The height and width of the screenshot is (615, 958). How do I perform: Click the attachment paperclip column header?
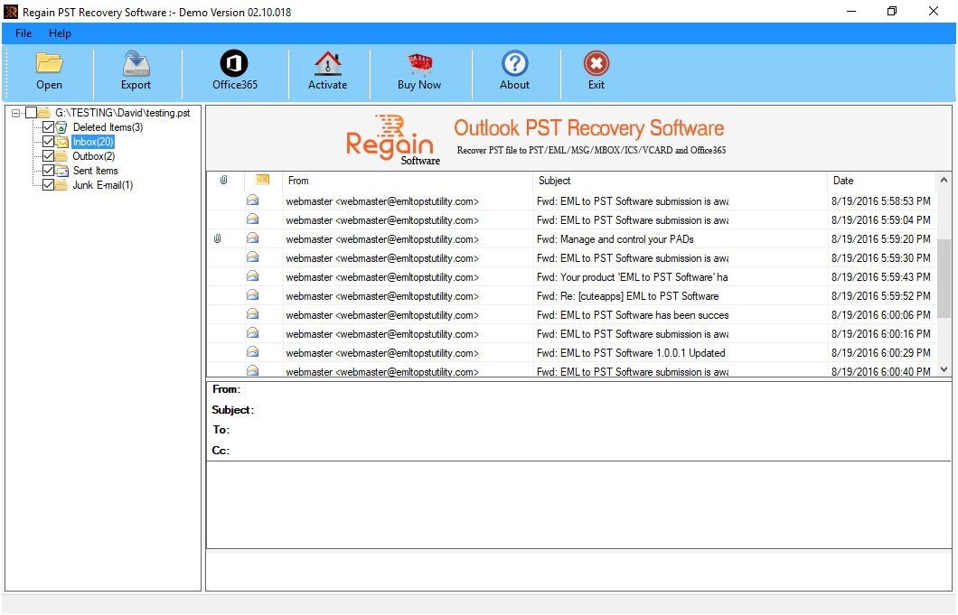coord(223,180)
